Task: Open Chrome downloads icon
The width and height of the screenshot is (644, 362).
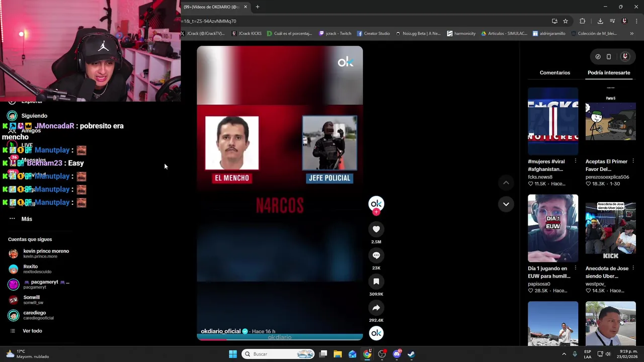Action: pyautogui.click(x=600, y=21)
